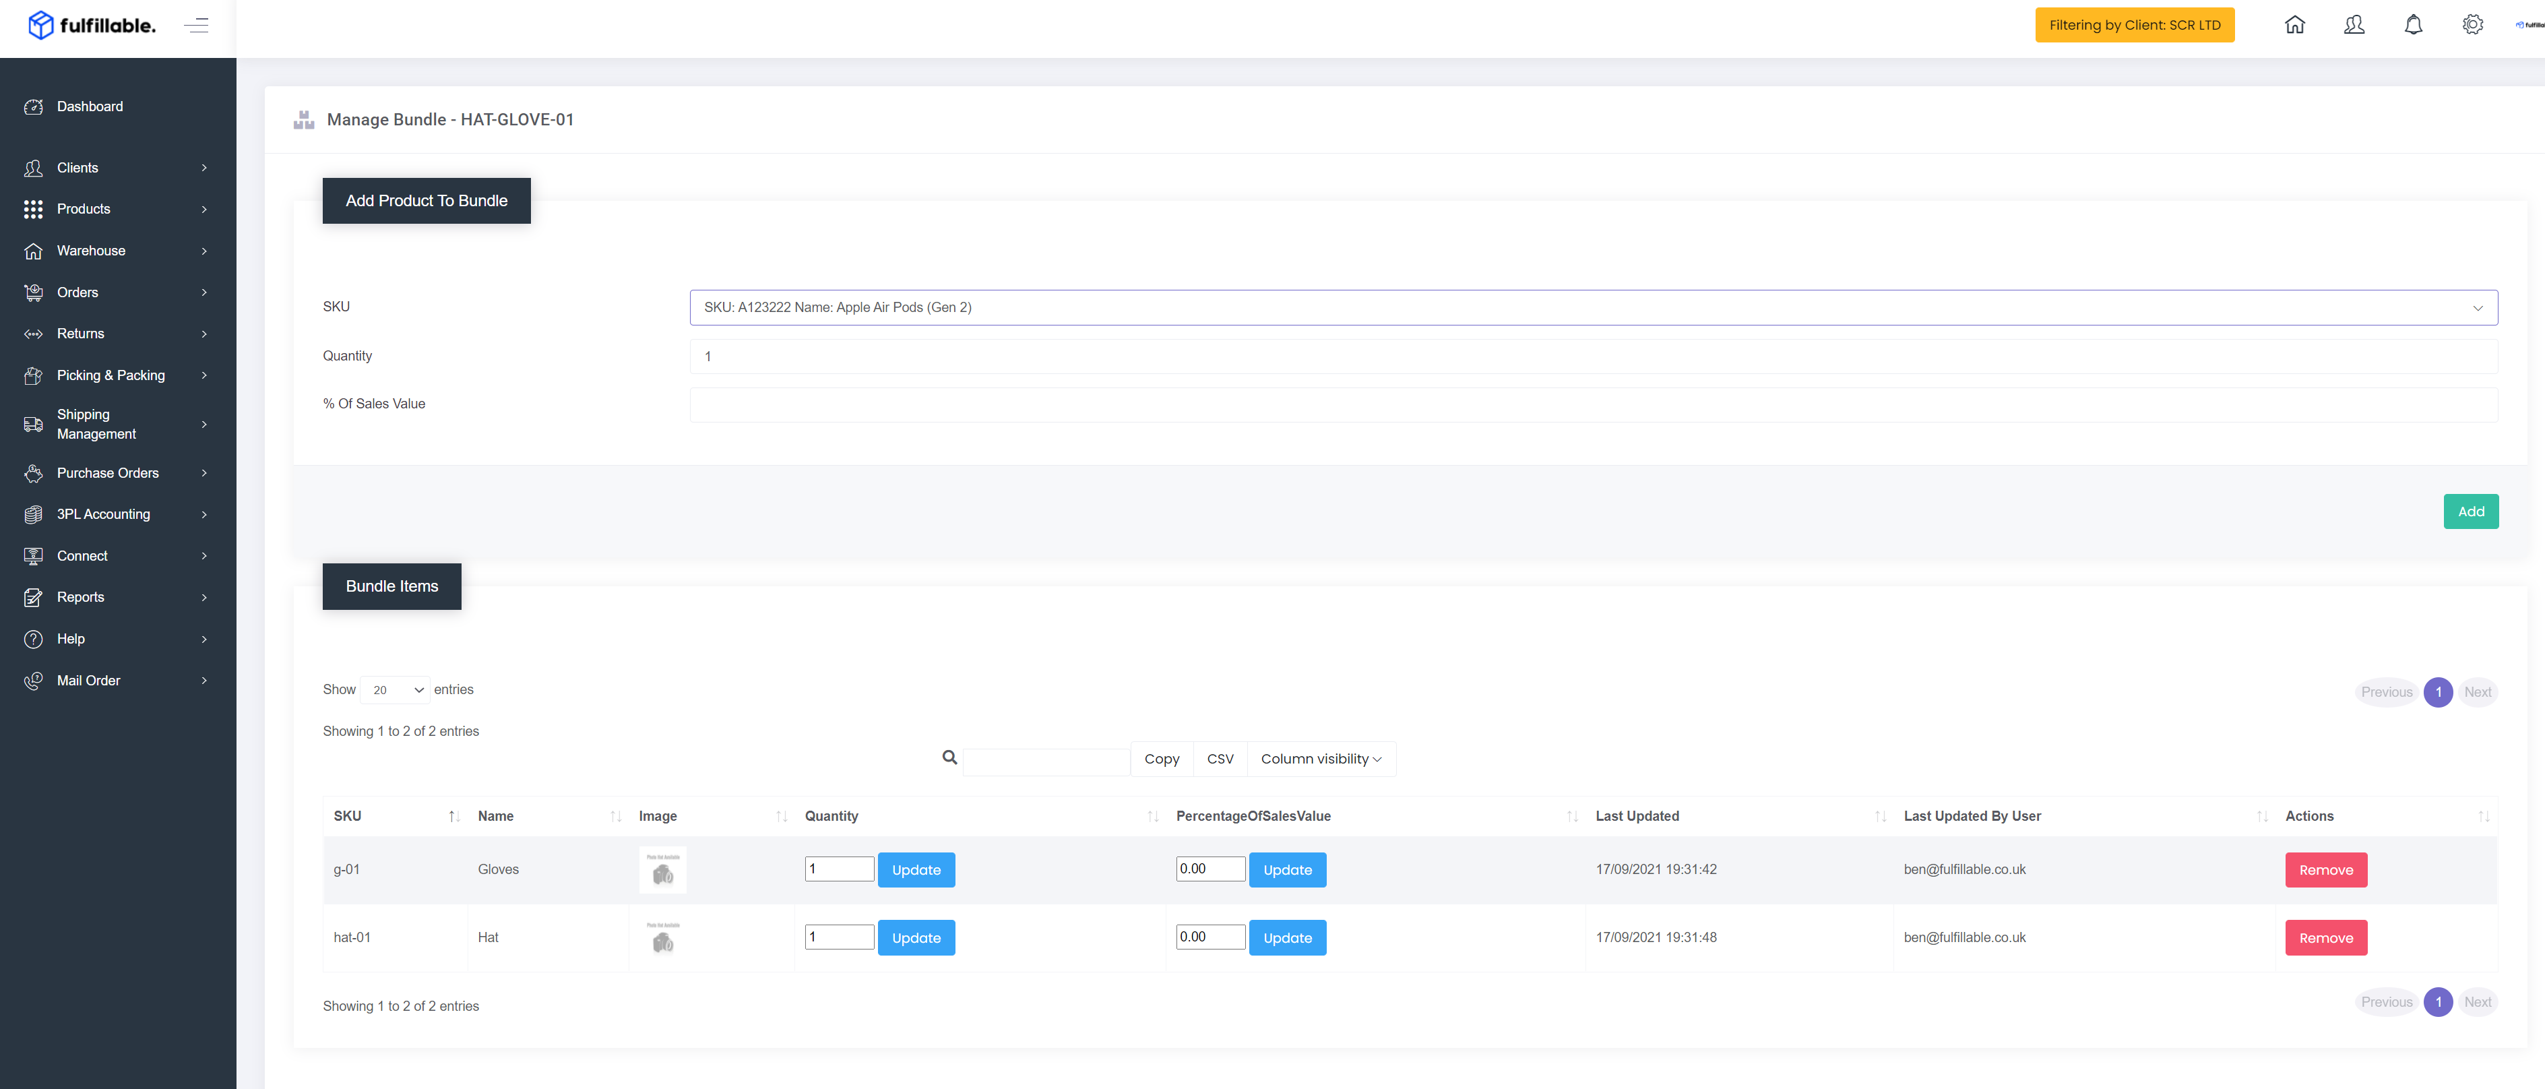Click the % Of Sales Value field

tap(1593, 404)
